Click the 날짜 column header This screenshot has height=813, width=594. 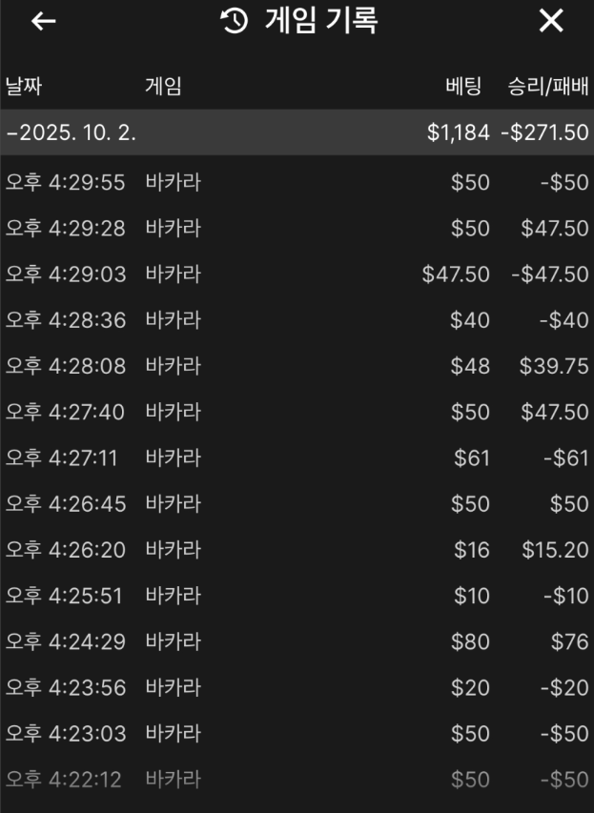coord(24,87)
